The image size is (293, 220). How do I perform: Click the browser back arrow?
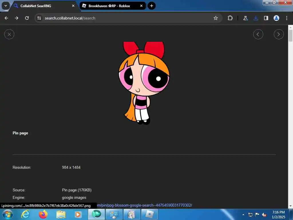tap(6, 18)
